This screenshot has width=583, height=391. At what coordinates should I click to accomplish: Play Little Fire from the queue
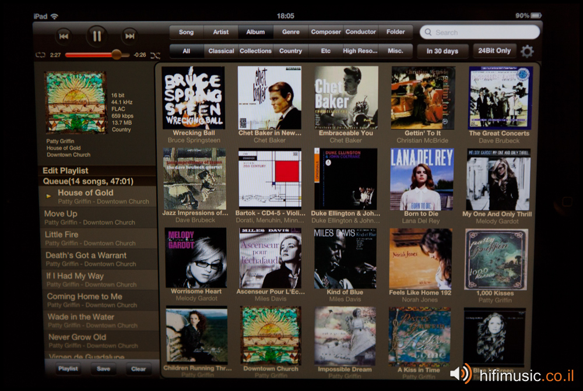tap(98, 238)
